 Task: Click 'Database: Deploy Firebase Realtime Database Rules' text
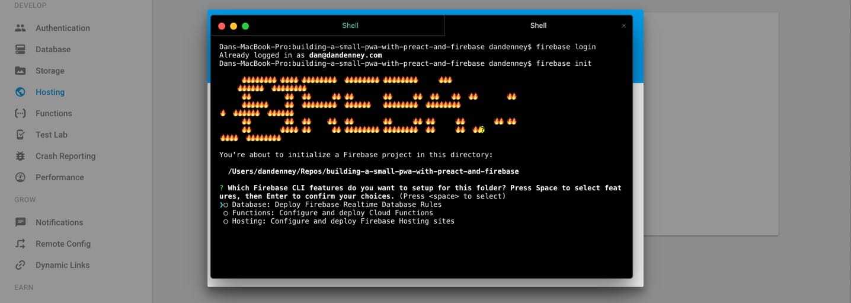tap(337, 205)
